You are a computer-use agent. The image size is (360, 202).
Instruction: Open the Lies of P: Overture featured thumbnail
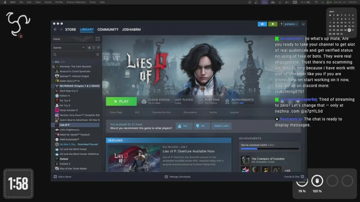click(x=134, y=159)
